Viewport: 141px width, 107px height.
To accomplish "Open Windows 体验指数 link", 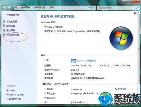I will (x=86, y=61).
